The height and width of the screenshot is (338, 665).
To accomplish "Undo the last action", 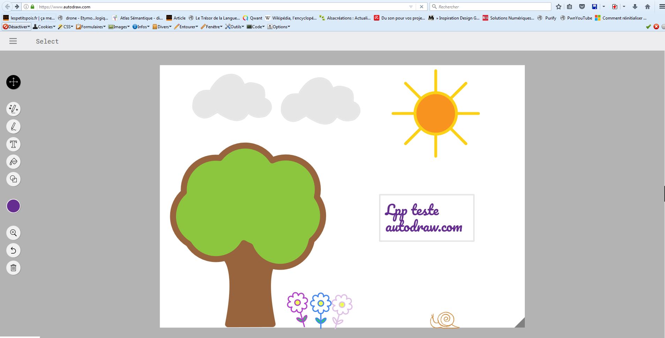I will [14, 250].
